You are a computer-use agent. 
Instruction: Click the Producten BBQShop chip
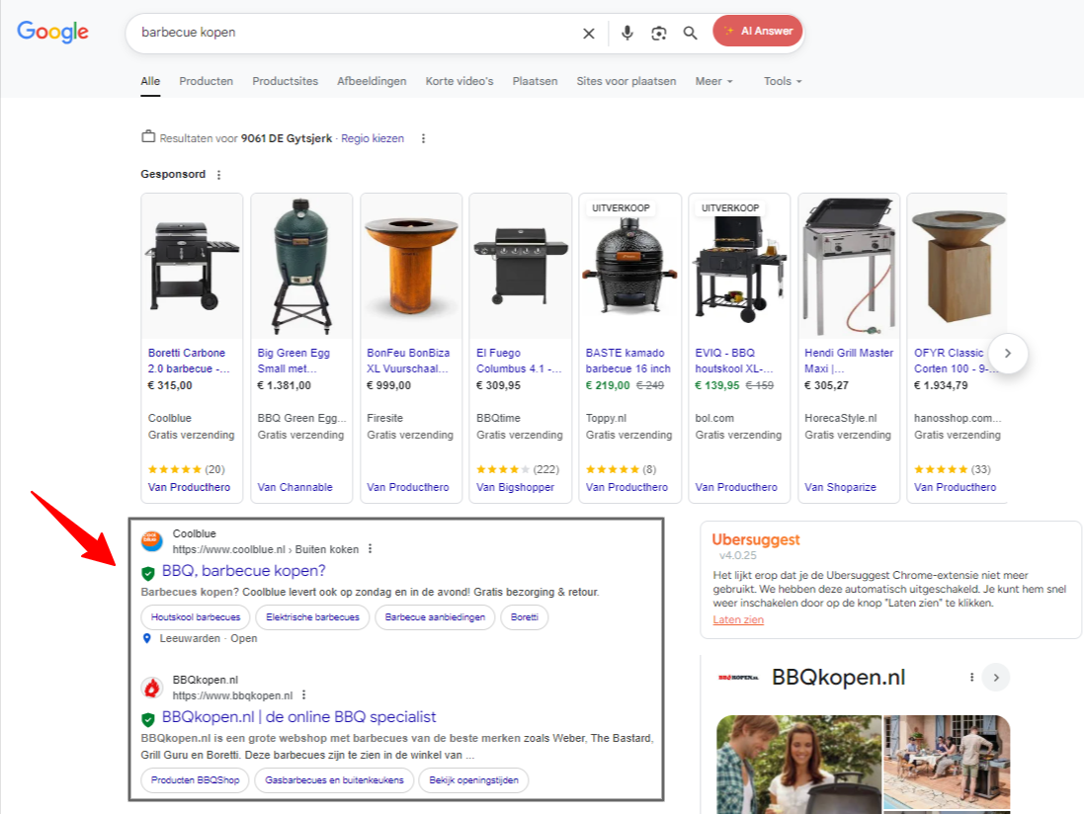coord(195,780)
